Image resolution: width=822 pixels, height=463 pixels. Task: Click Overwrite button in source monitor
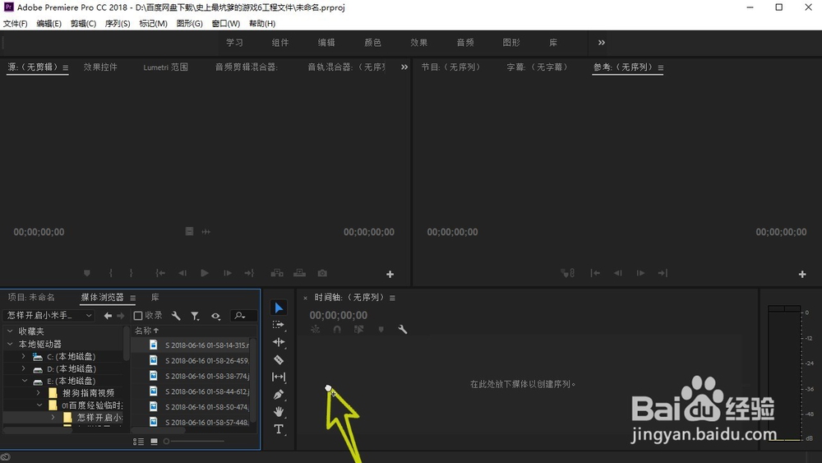pos(299,273)
